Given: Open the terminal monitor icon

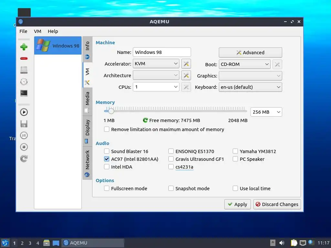Looking at the screenshot, I should click(24, 93).
